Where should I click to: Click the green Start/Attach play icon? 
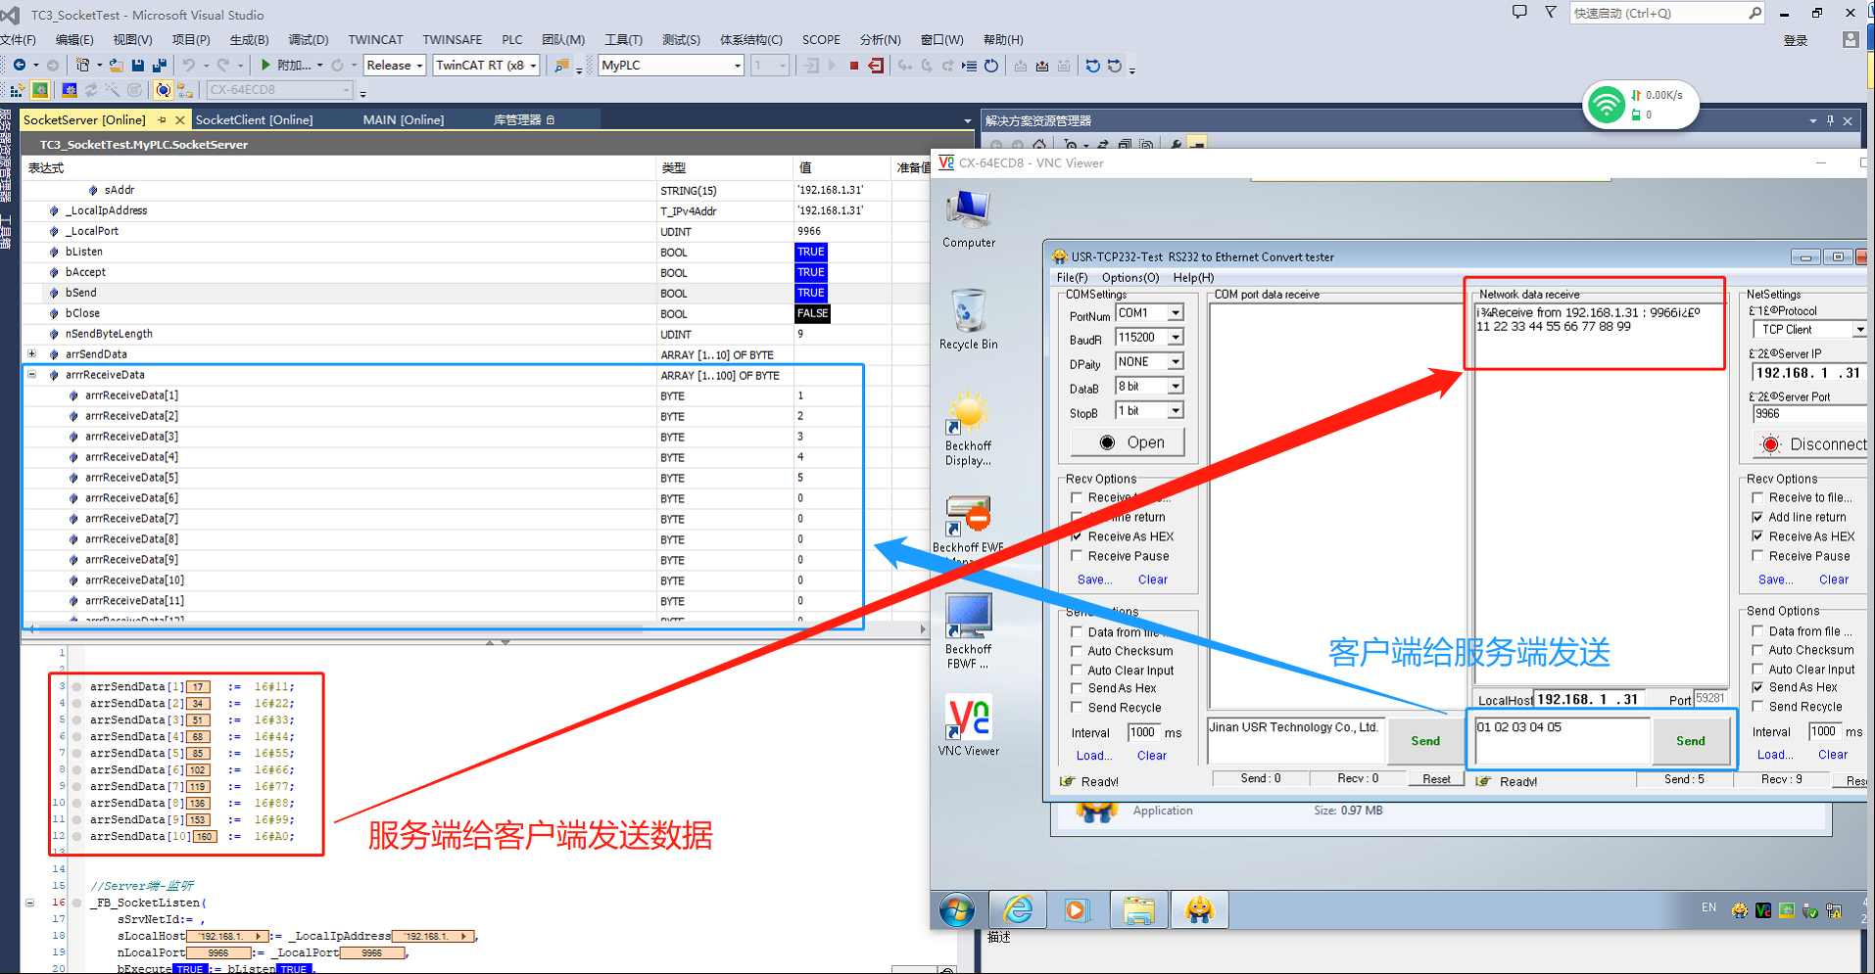(265, 66)
